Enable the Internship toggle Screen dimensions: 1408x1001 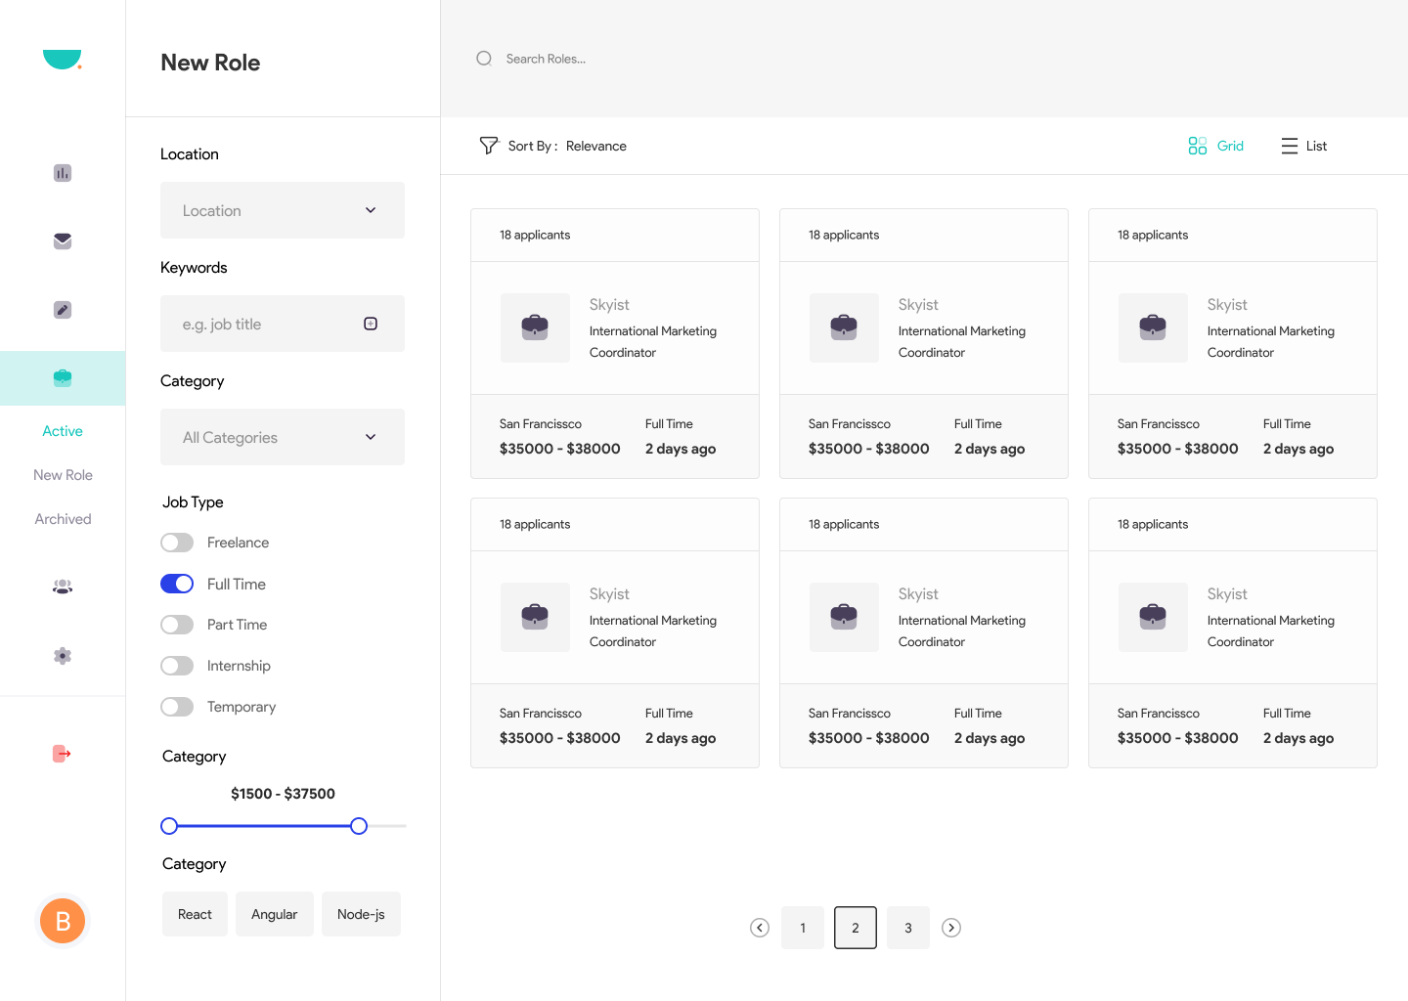click(177, 666)
